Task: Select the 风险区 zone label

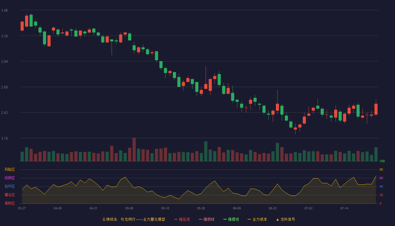Action: pyautogui.click(x=10, y=169)
